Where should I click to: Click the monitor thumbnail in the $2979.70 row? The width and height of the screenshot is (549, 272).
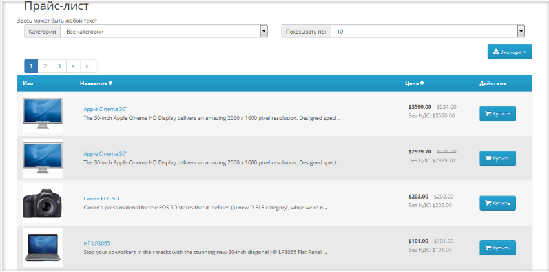43,159
